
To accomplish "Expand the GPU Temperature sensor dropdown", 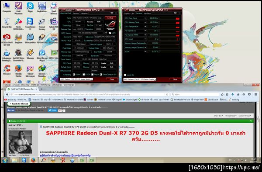I will pyautogui.click(x=145, y=27).
